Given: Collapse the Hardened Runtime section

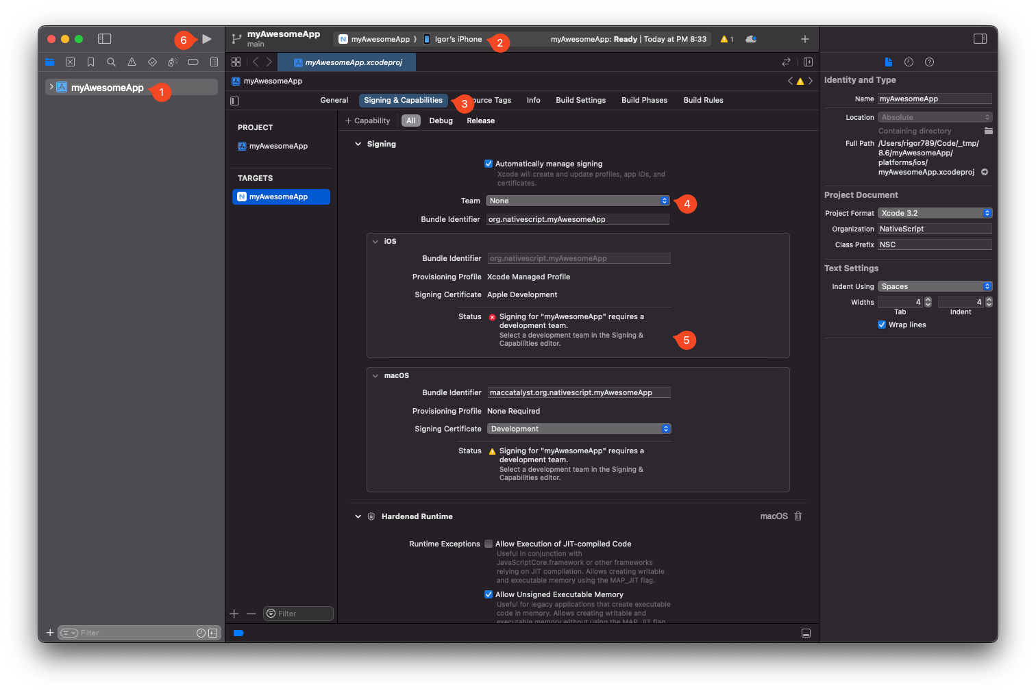Looking at the screenshot, I should (358, 516).
